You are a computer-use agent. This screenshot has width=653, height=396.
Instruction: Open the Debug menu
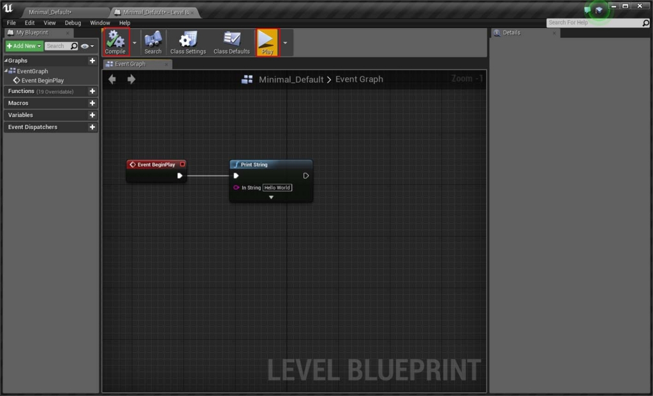pyautogui.click(x=73, y=23)
